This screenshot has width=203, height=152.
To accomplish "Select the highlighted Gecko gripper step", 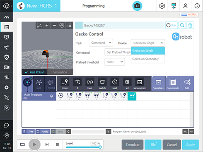I will click(132, 96).
